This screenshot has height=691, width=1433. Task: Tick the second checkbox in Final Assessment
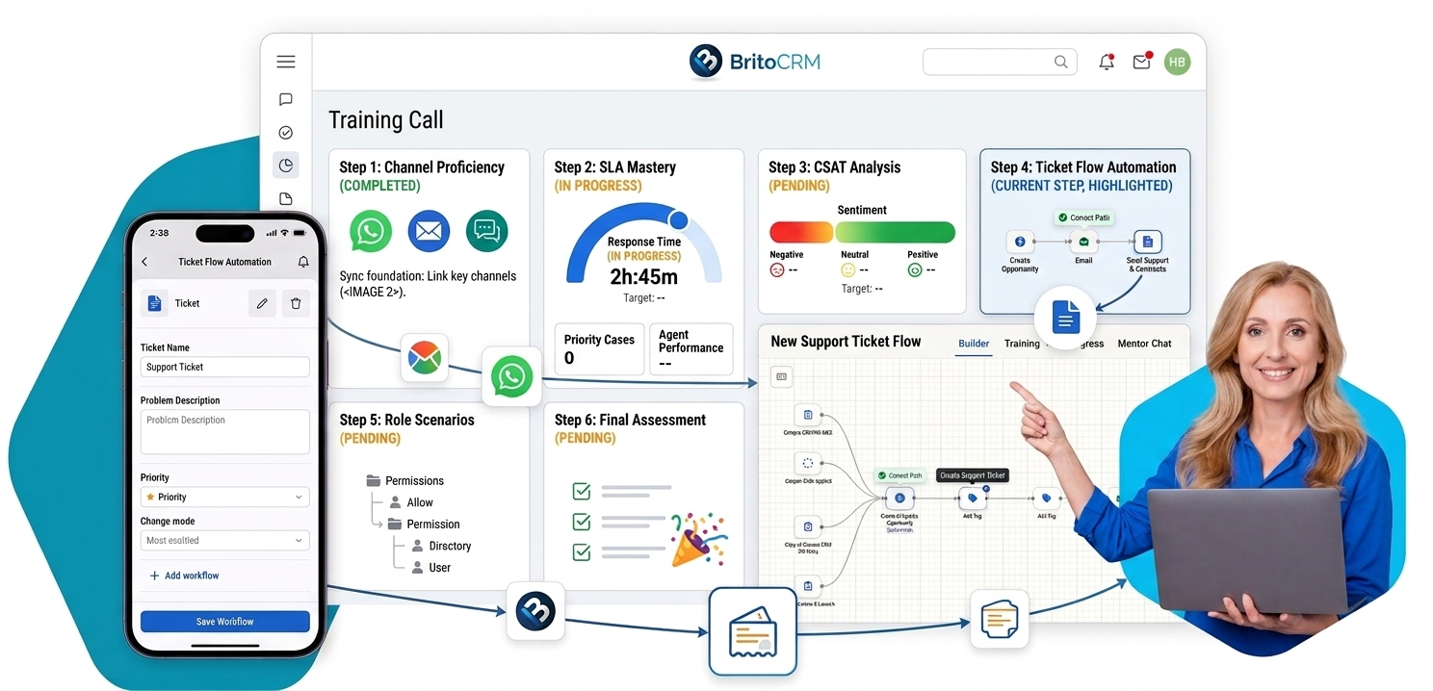582,522
